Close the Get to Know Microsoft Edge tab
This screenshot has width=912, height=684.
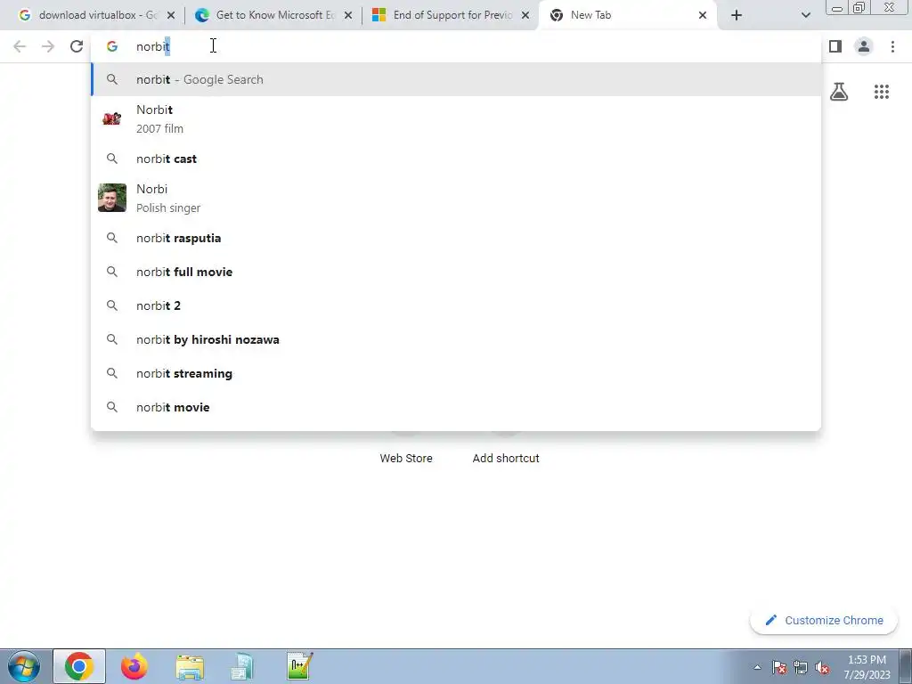pos(348,16)
